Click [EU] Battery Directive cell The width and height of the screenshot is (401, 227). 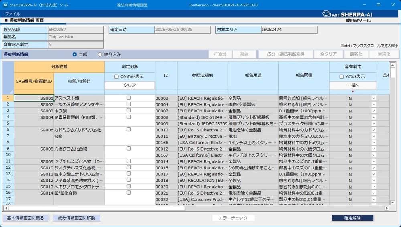[203, 136]
